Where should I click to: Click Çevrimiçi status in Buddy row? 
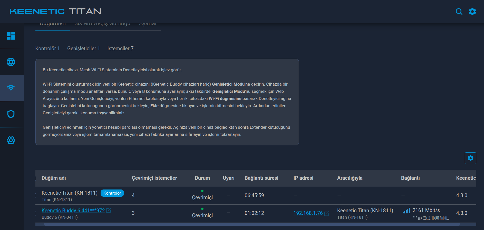point(202,215)
